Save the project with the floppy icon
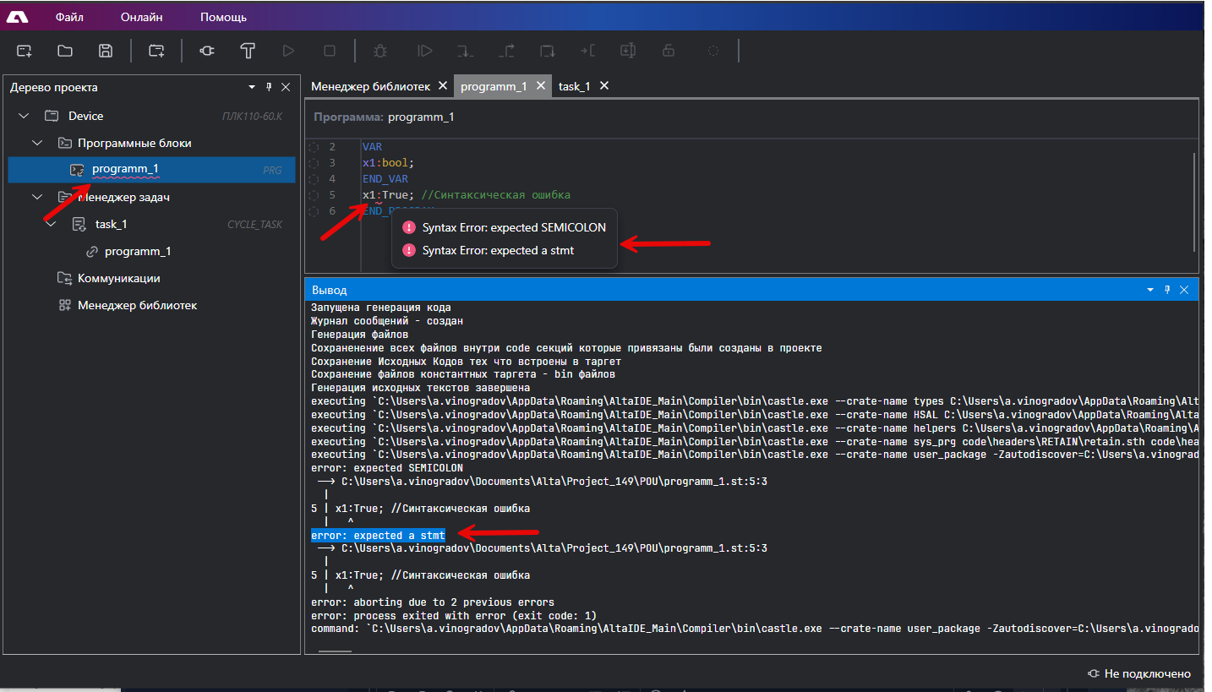The height and width of the screenshot is (692, 1212). click(106, 51)
